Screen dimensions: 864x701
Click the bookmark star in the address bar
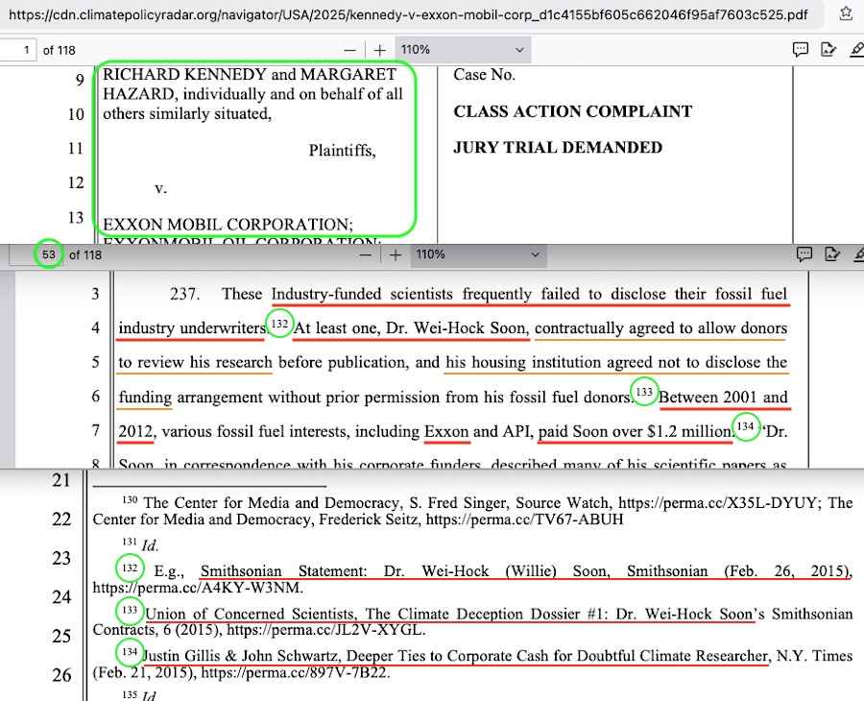click(845, 14)
